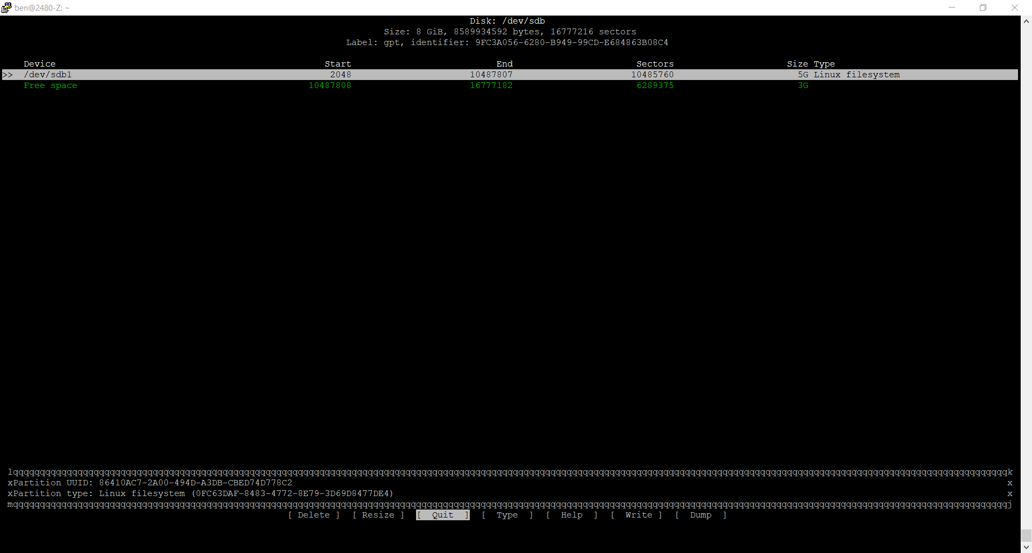The height and width of the screenshot is (553, 1032).
Task: Restore down the terminal window
Action: pos(983,8)
